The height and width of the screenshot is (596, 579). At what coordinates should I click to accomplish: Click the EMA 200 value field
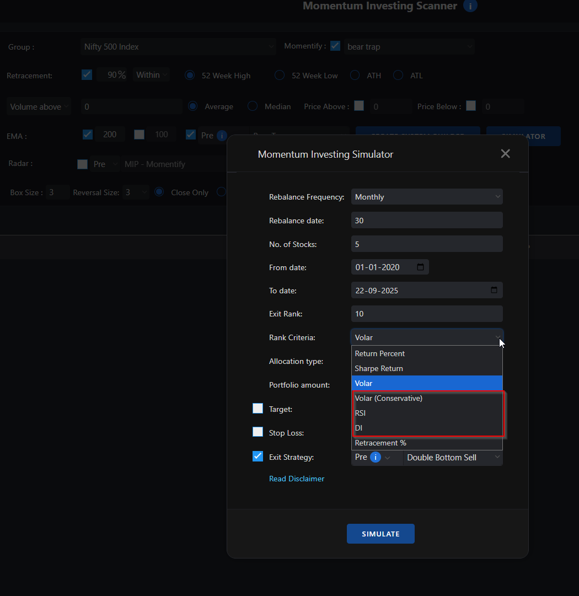click(110, 135)
